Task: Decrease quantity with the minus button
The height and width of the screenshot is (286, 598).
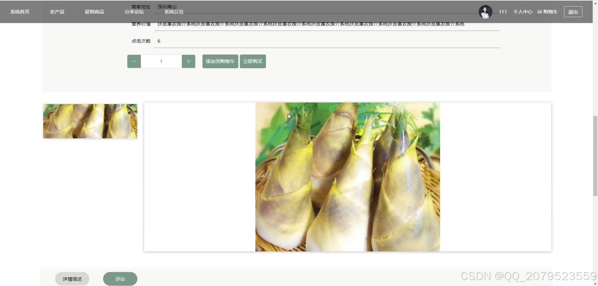Action: (x=134, y=61)
